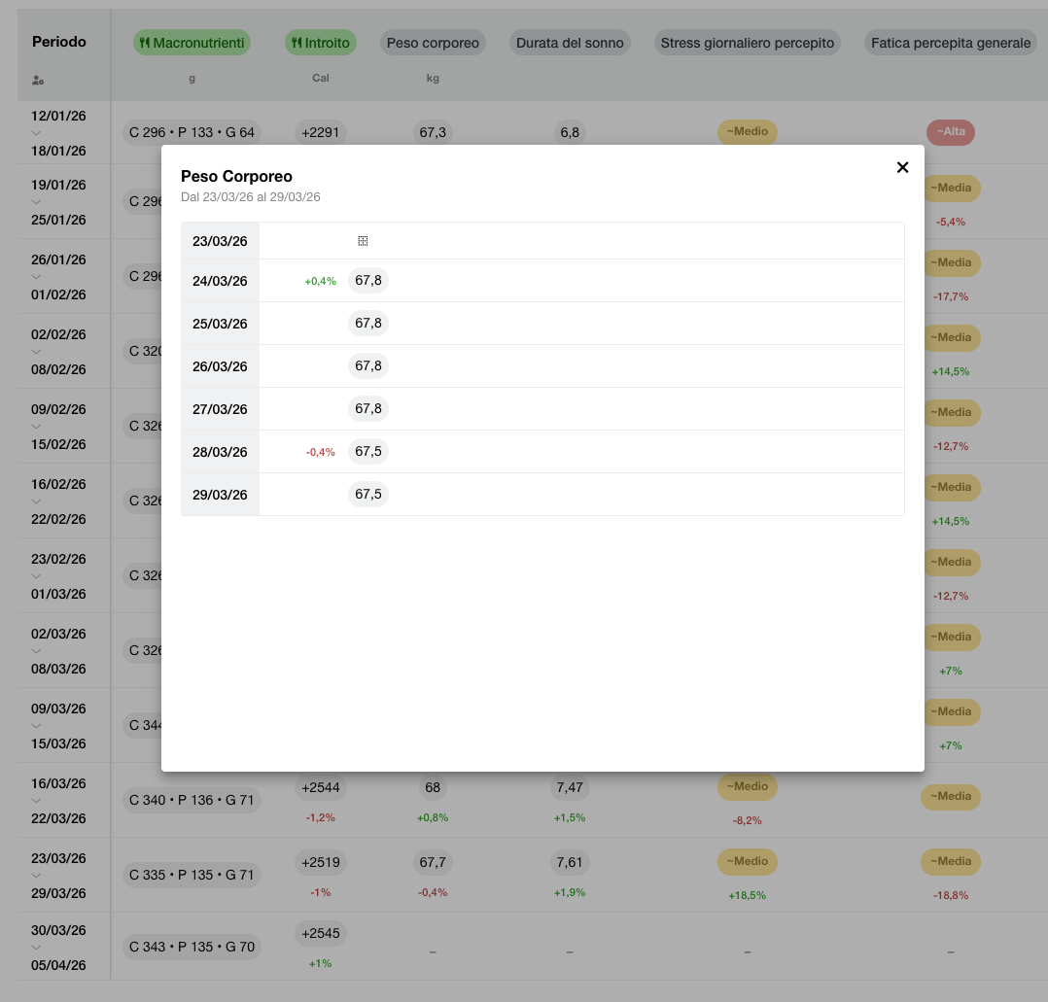Click body weight 67,3 in first row
The image size is (1048, 1002).
tap(433, 132)
